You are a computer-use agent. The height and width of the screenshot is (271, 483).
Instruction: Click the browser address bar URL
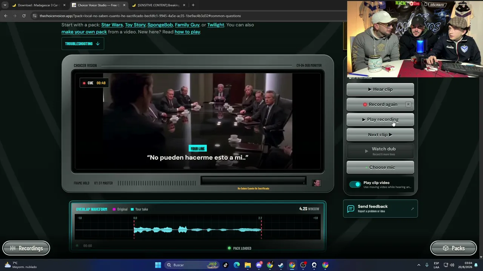pos(140,16)
